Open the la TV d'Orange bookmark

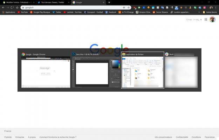tap(126, 12)
